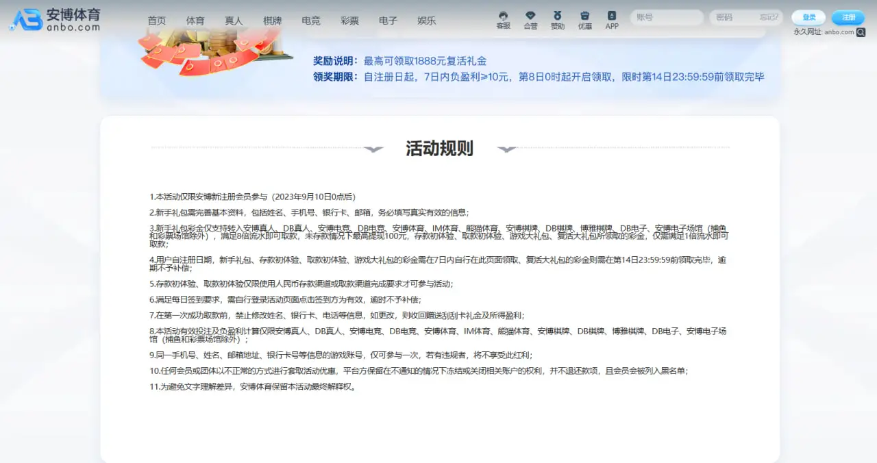Click the 客服 customer service icon
Viewport: 877px width, 463px height.
click(503, 18)
